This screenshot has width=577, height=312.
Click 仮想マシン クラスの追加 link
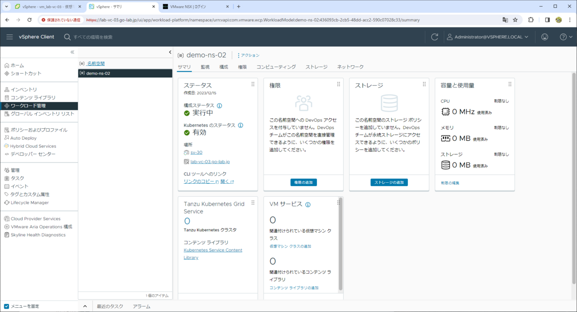click(x=290, y=246)
